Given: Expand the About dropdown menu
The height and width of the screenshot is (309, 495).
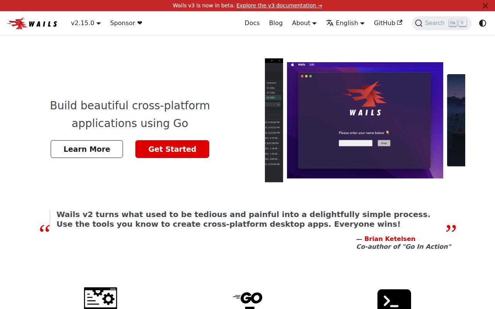Looking at the screenshot, I should tap(304, 23).
